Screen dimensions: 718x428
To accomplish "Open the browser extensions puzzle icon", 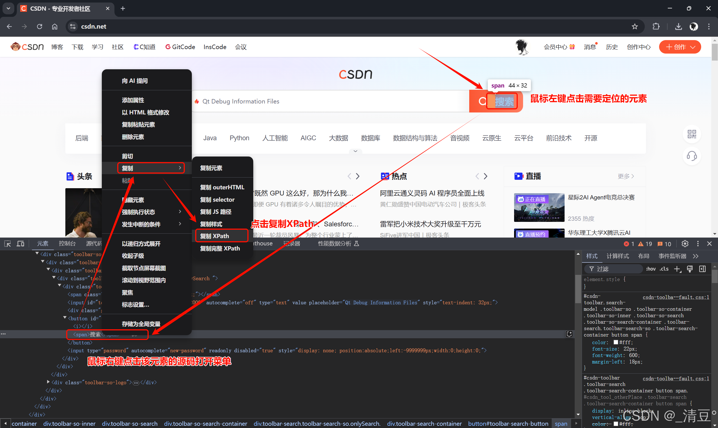I will click(656, 27).
